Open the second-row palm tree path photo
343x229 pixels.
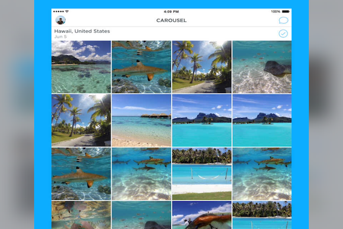81,120
